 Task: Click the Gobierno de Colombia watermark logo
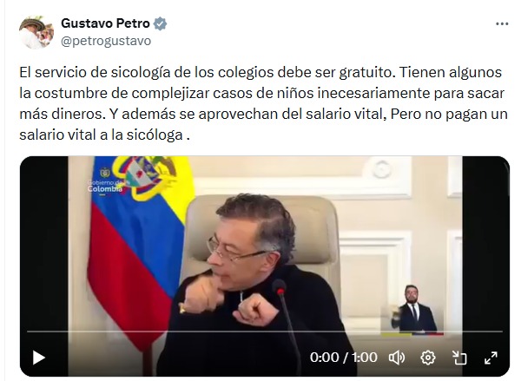coord(105,181)
